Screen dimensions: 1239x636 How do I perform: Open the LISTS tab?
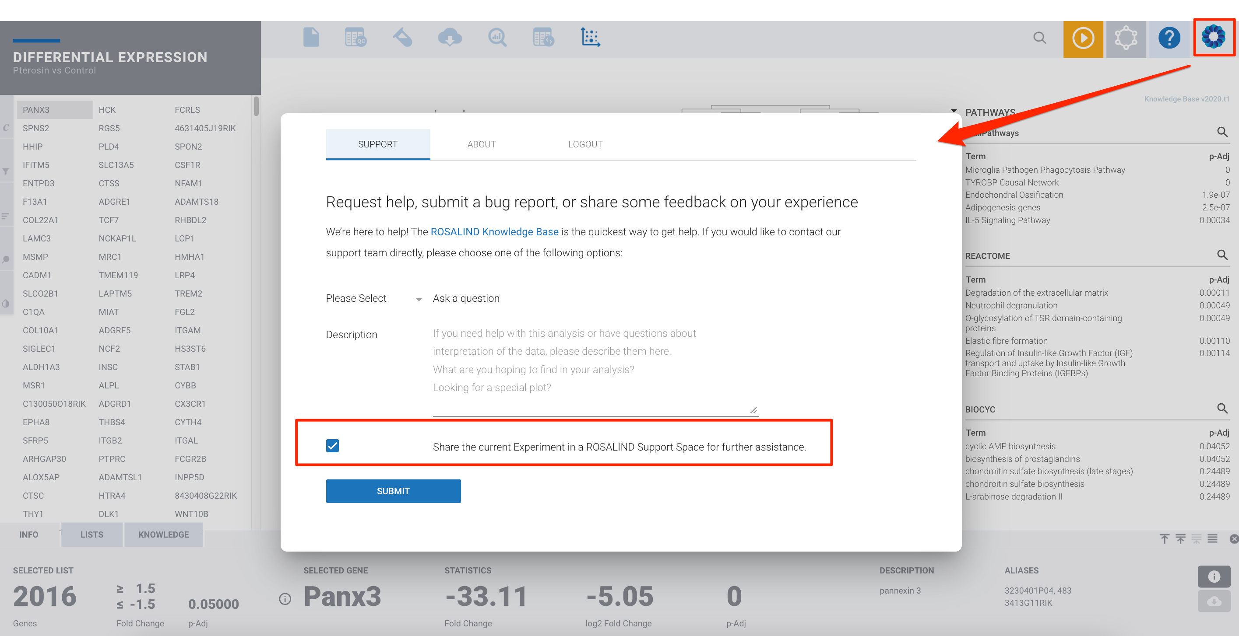click(x=92, y=535)
